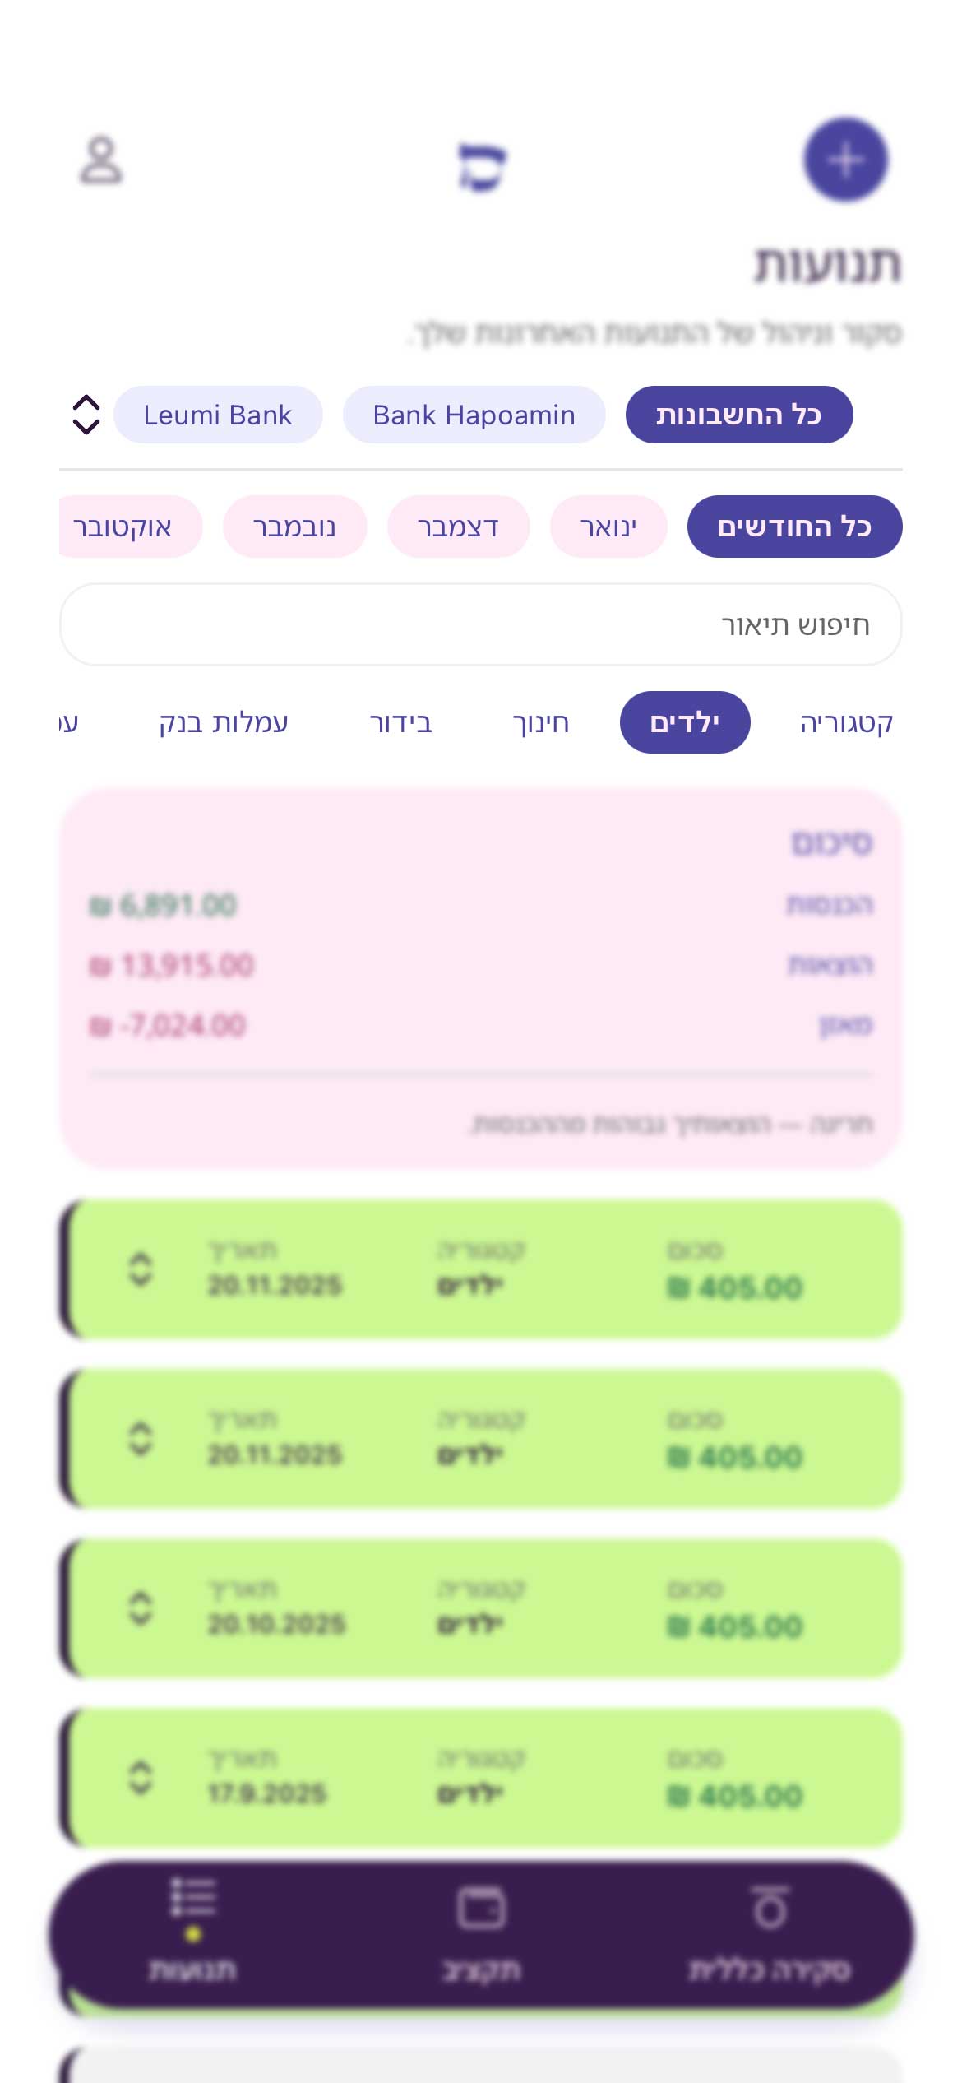Expand the accounts list chevron selector
The width and height of the screenshot is (962, 2083).
(x=86, y=415)
